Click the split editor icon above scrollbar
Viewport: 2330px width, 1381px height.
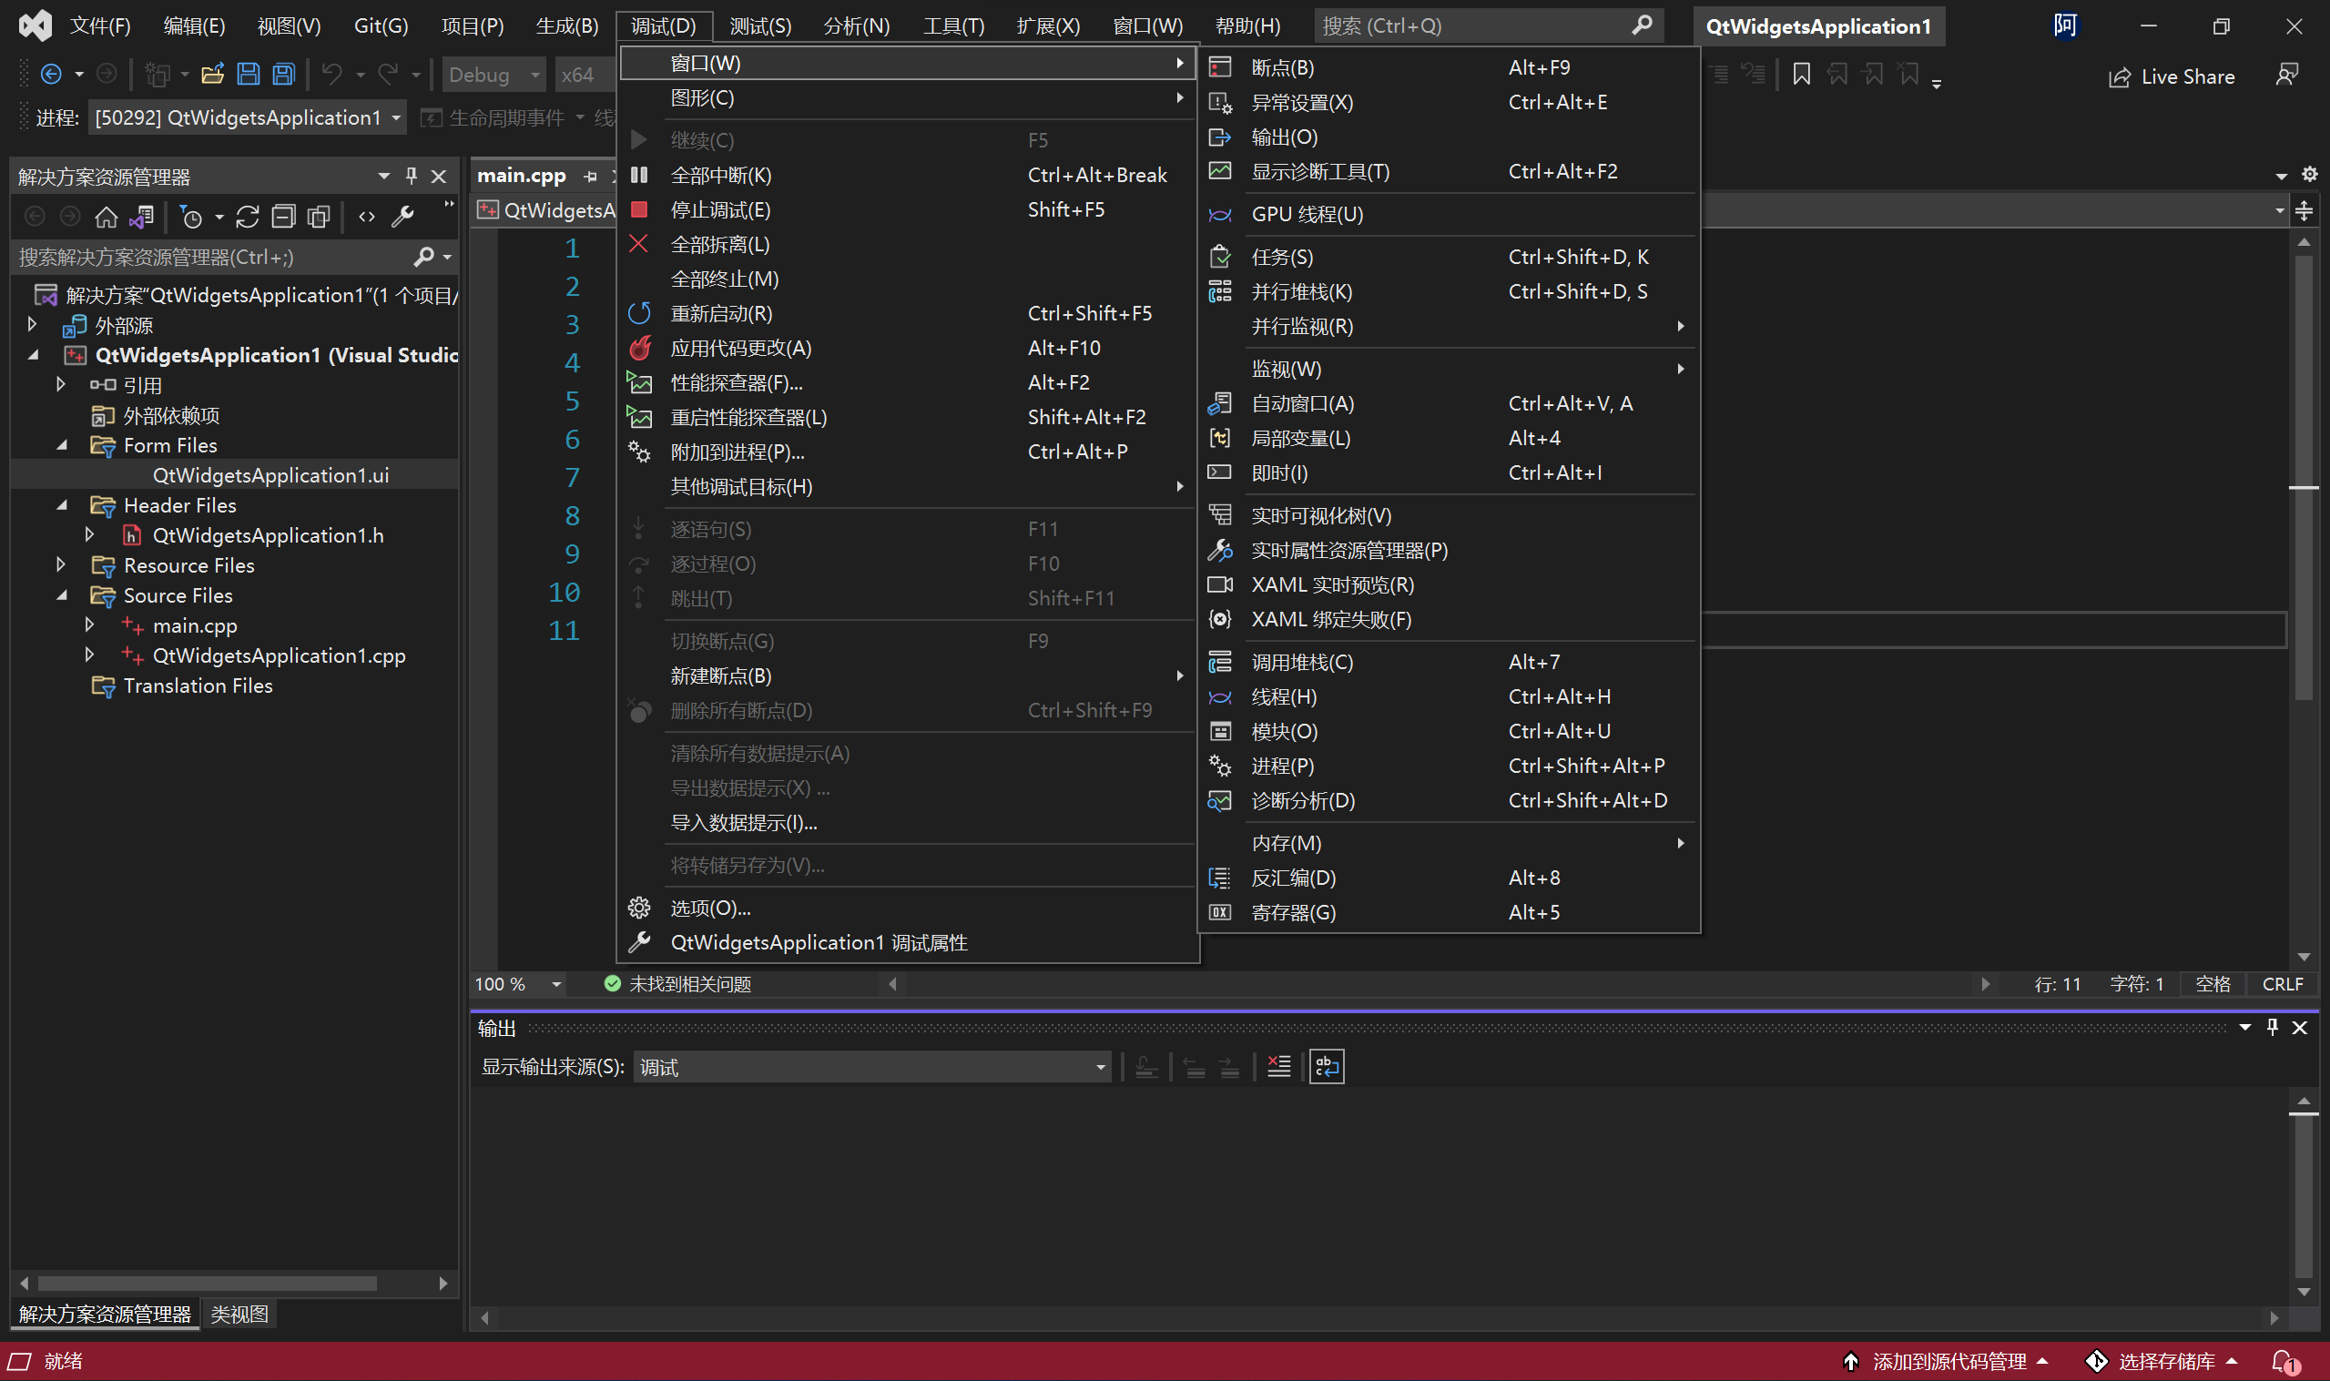click(x=2304, y=211)
